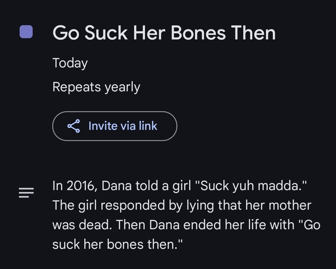Click the word "Repeats" below the date

point(76,87)
